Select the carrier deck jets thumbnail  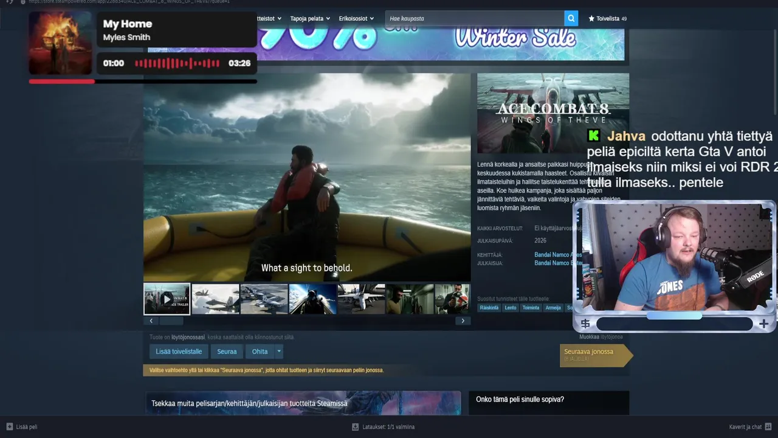(264, 299)
